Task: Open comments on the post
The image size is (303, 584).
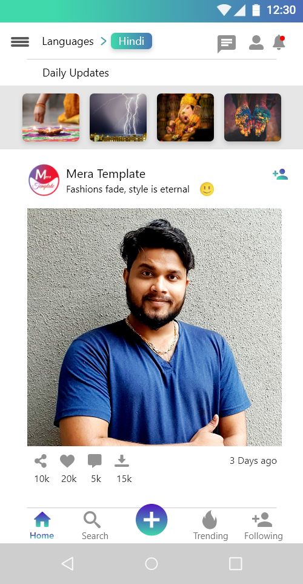Action: [95, 461]
